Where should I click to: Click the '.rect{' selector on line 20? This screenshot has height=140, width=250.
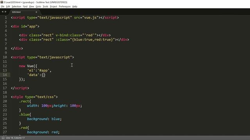point(25,101)
